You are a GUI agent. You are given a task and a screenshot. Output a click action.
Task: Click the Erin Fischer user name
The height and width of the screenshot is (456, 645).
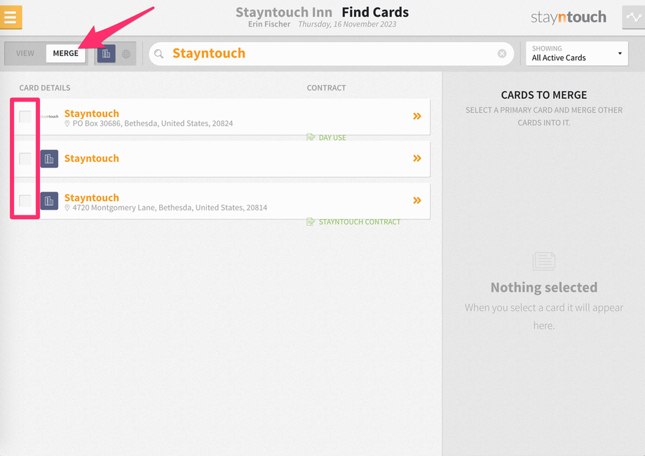pos(269,25)
